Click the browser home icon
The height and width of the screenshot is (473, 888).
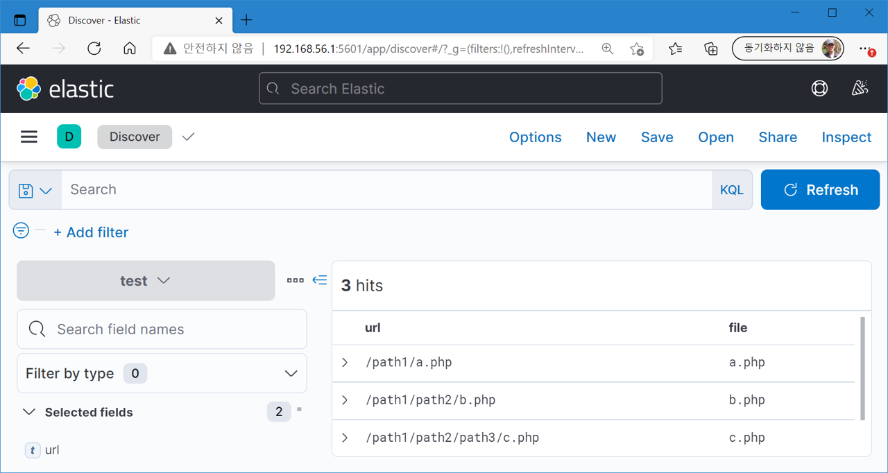pyautogui.click(x=129, y=49)
